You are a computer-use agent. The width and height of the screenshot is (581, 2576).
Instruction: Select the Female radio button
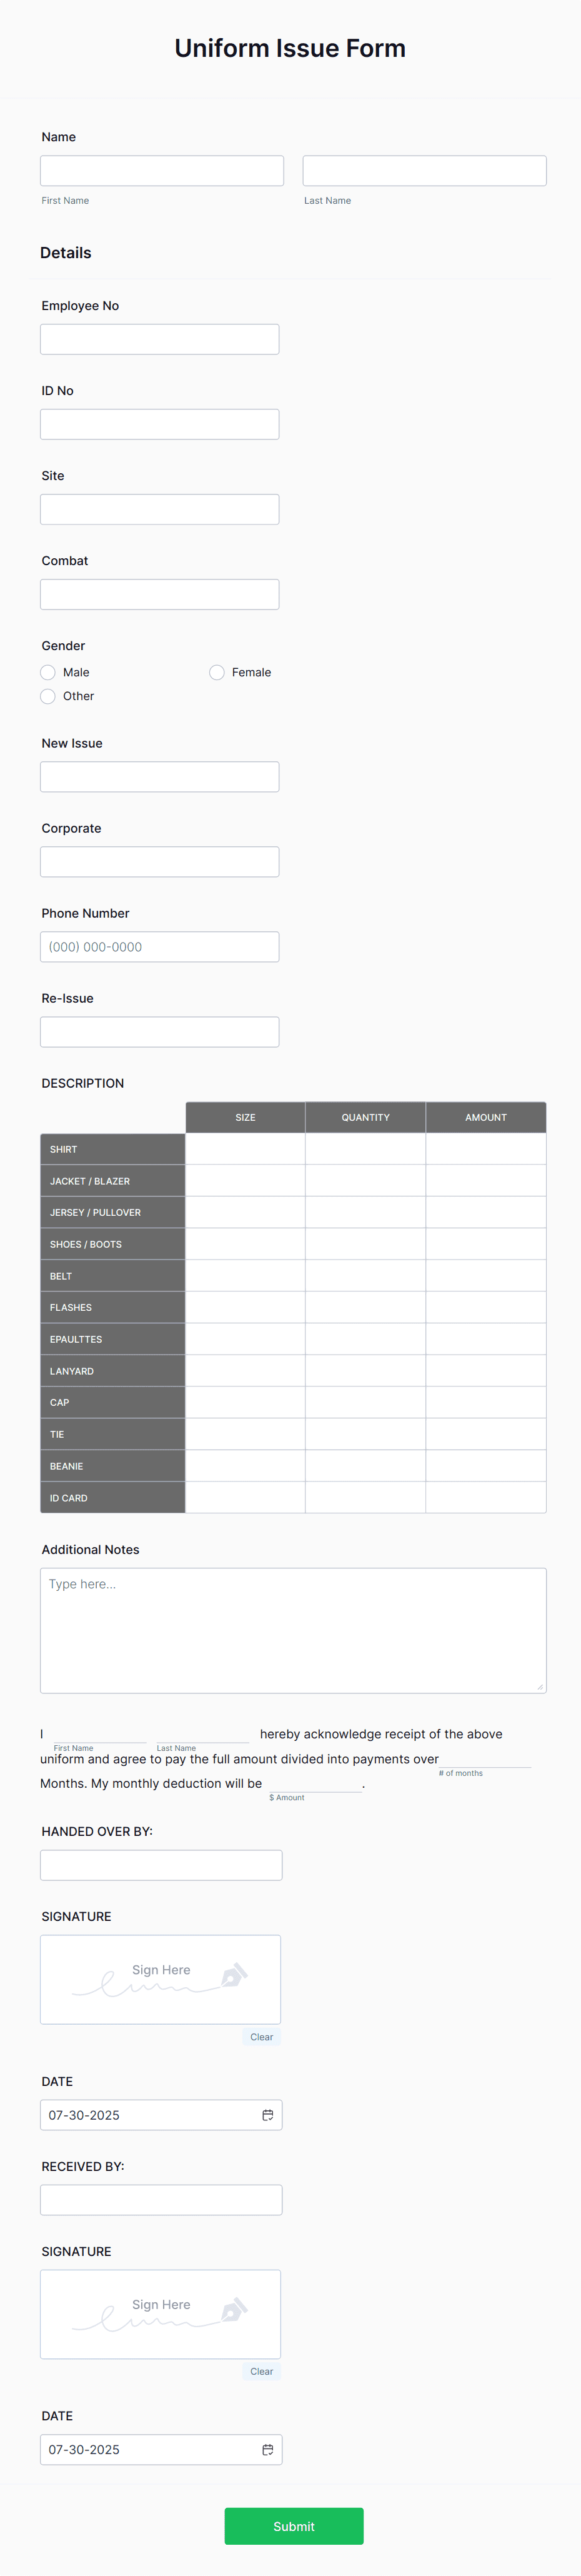click(217, 672)
